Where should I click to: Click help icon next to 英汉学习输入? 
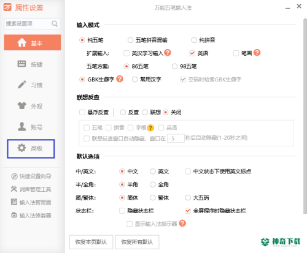(x=168, y=53)
